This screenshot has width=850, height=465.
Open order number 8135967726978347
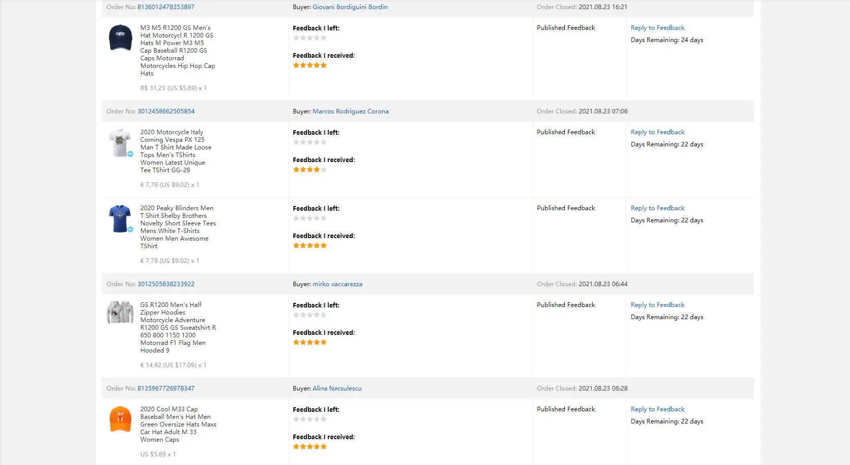pyautogui.click(x=166, y=389)
